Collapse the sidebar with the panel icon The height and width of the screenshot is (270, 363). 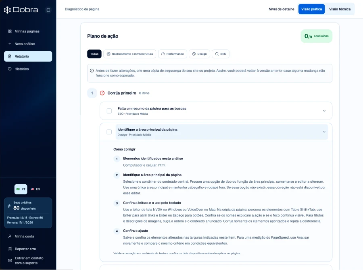48,10
